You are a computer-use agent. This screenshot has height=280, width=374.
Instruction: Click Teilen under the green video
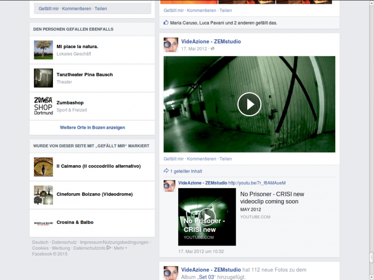[x=225, y=159]
